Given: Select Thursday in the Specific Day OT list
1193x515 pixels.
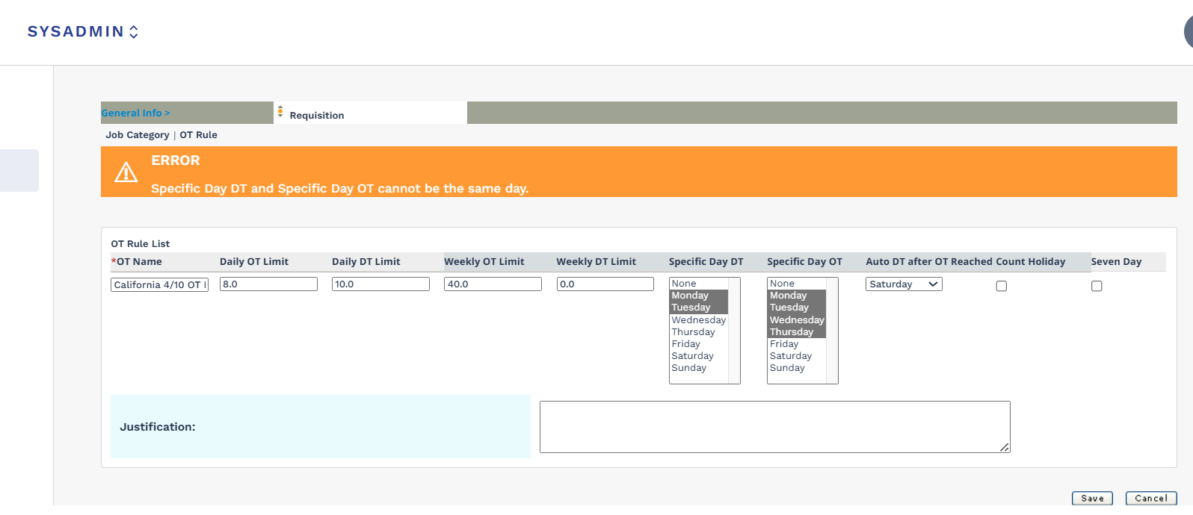Looking at the screenshot, I should pos(797,332).
